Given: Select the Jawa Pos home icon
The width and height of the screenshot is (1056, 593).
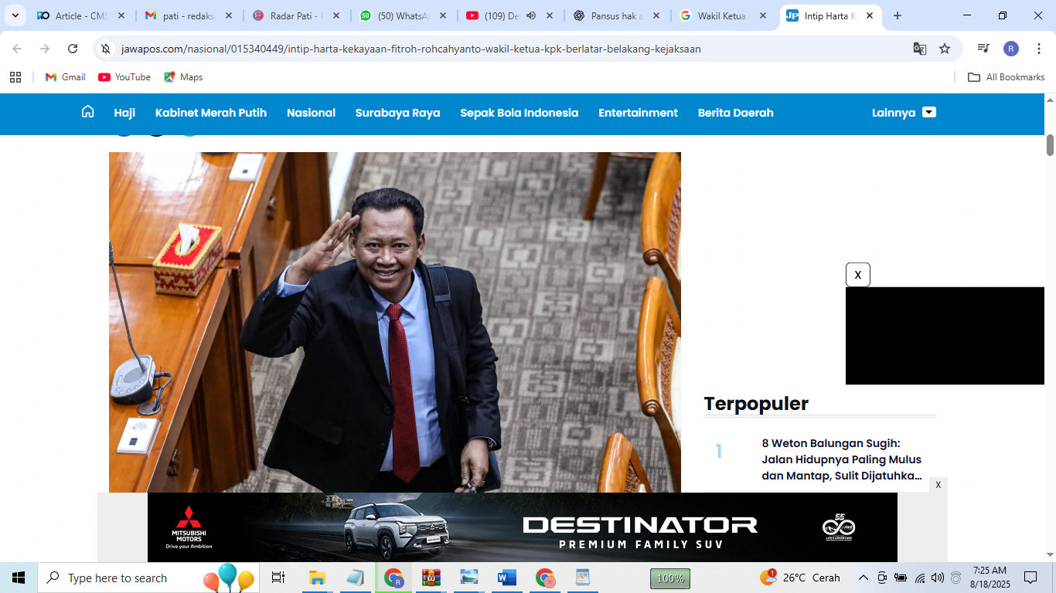Looking at the screenshot, I should 86,113.
